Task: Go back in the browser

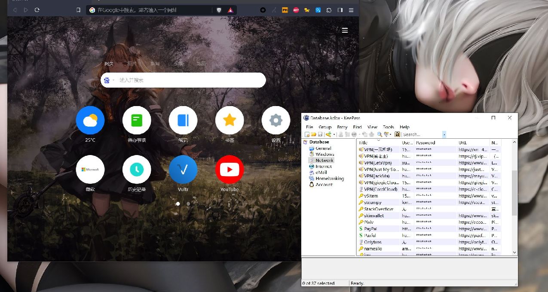Action: tap(15, 10)
